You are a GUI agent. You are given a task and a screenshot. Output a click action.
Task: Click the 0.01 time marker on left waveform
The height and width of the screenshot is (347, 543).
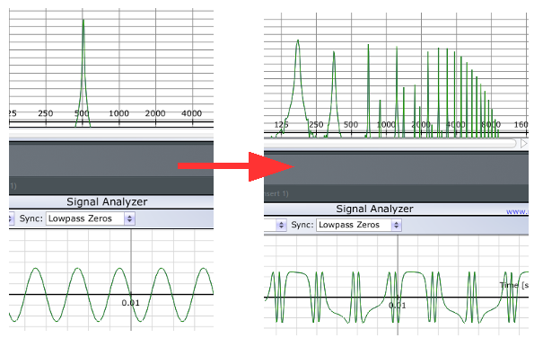click(130, 303)
